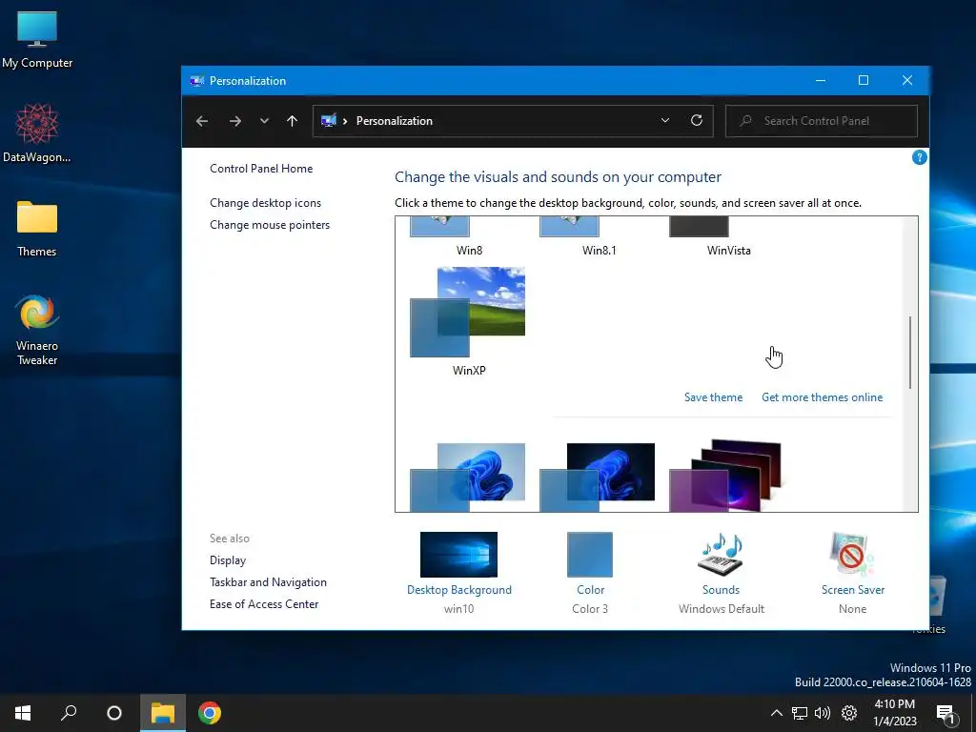The height and width of the screenshot is (732, 976).
Task: Expand the address bar history dropdown
Action: [x=664, y=120]
